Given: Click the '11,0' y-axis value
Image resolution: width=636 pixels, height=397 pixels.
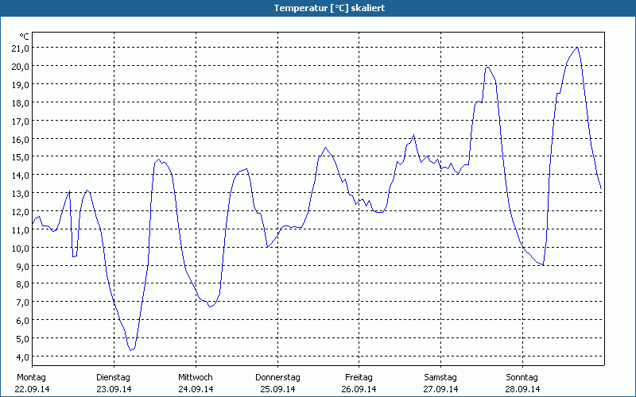Looking at the screenshot, I should pos(21,230).
